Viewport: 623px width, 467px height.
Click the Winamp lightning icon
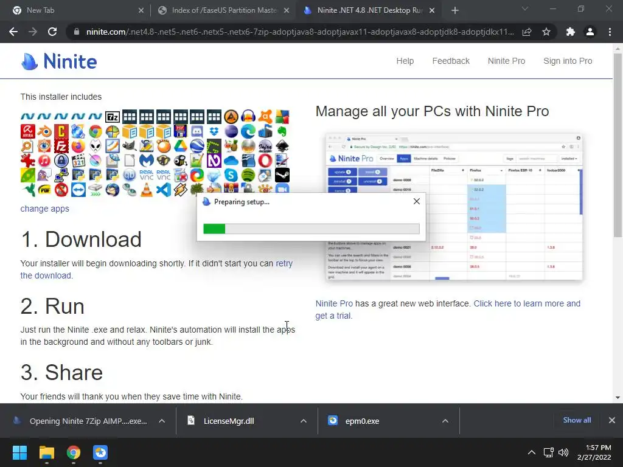(180, 190)
